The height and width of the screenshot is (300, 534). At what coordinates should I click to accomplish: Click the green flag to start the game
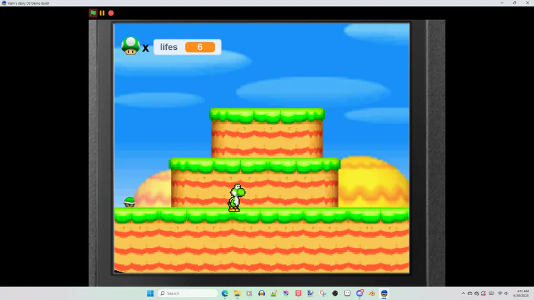point(93,13)
